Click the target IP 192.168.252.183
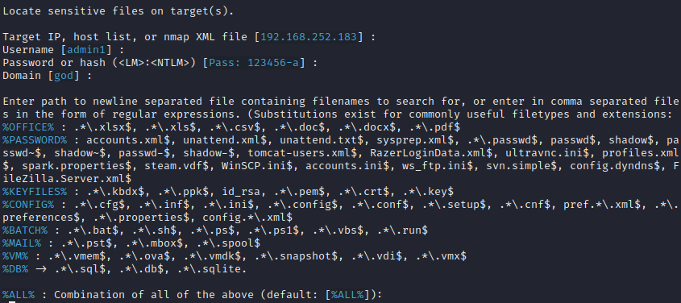 [x=309, y=37]
